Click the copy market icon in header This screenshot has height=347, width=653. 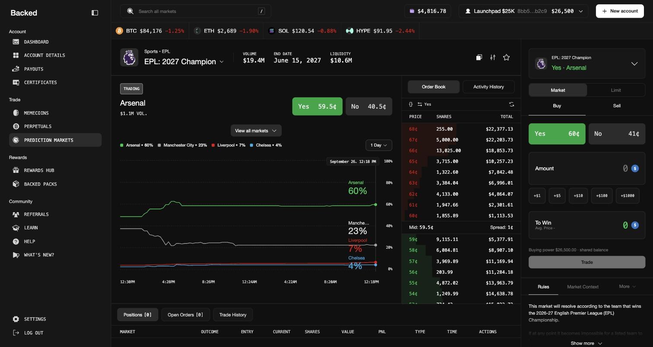pos(479,57)
